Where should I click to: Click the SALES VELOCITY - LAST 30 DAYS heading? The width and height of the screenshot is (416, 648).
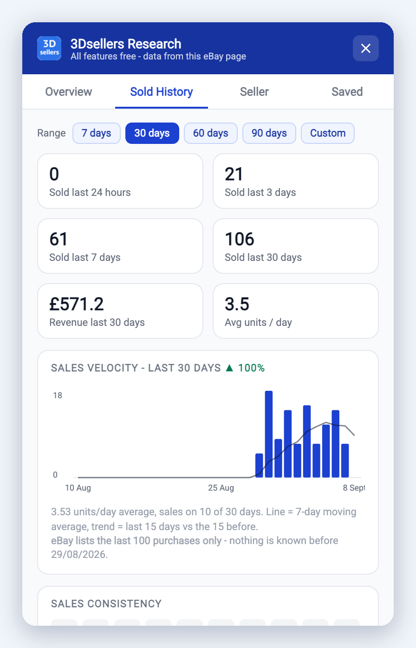[x=136, y=368]
